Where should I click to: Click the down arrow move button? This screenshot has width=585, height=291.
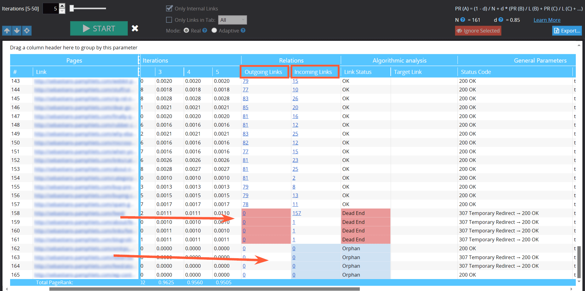pyautogui.click(x=17, y=30)
